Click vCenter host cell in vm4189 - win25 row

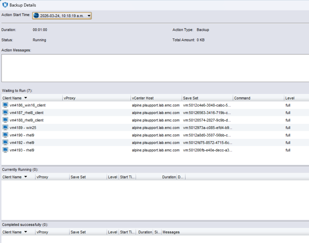(x=156, y=128)
